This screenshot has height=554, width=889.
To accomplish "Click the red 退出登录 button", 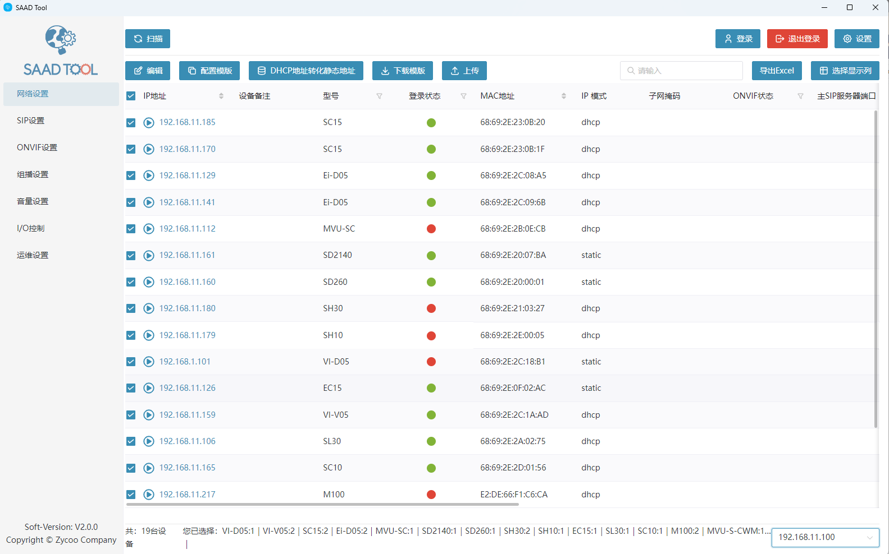I will coord(797,39).
